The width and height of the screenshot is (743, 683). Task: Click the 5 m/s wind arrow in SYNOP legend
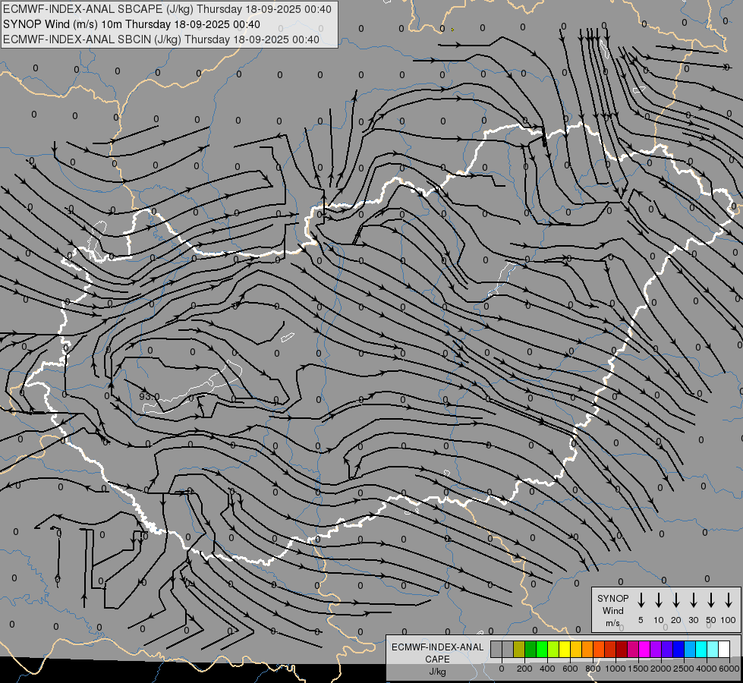pos(641,600)
